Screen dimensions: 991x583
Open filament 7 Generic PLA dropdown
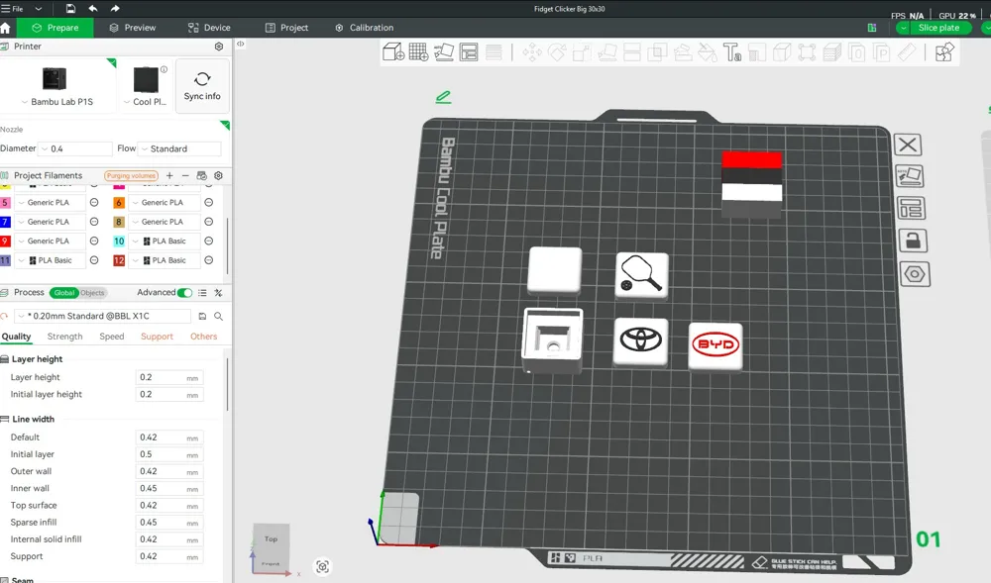pos(49,222)
